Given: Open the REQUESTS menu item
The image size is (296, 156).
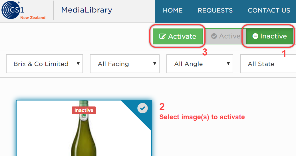Looking at the screenshot, I should (x=215, y=10).
